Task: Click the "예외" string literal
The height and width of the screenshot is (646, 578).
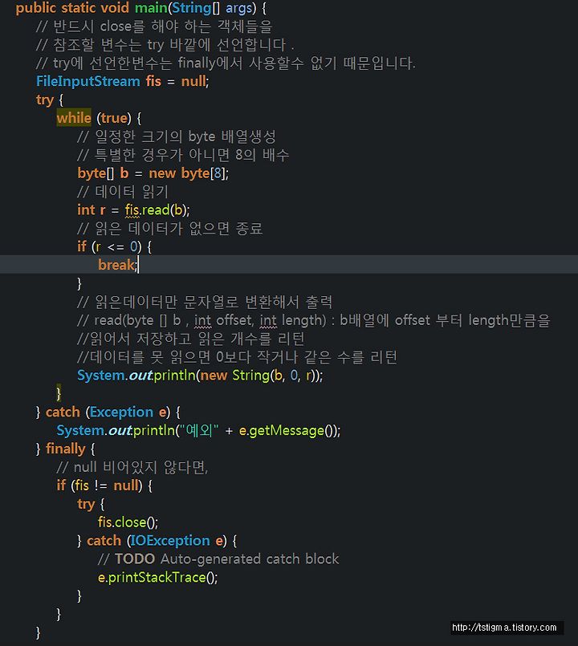Action: coord(199,430)
